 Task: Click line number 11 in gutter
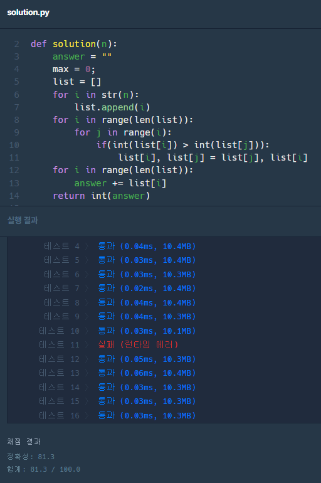(x=14, y=157)
